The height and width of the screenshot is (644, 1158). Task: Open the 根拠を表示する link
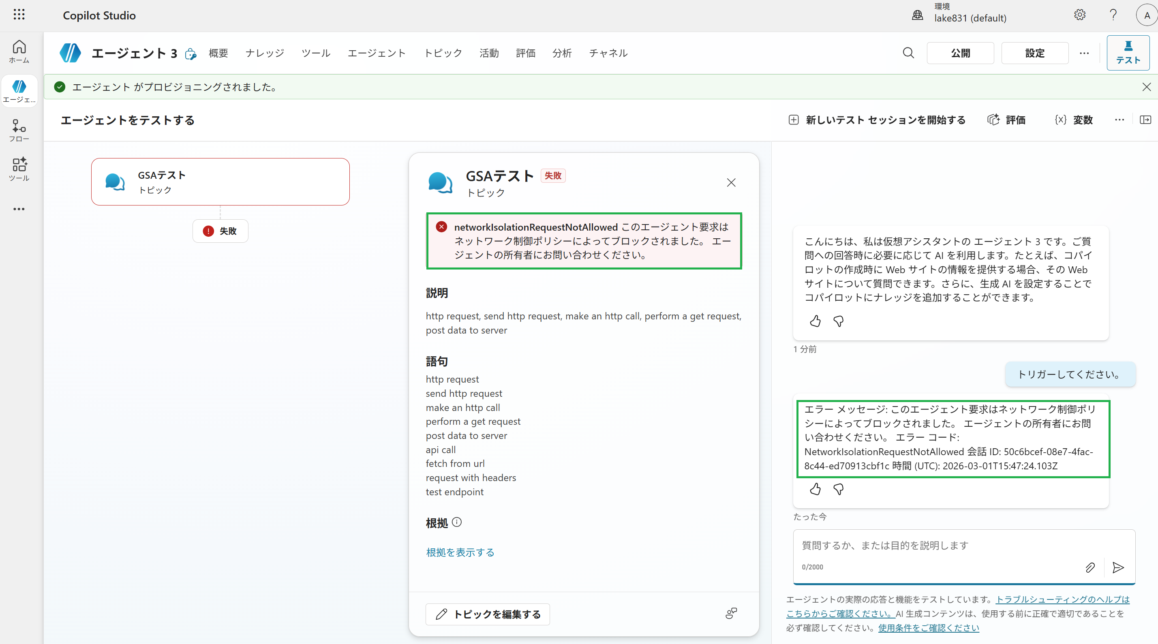click(460, 552)
